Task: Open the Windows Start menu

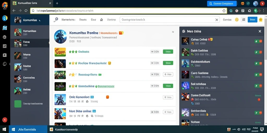Action: (x=4, y=129)
